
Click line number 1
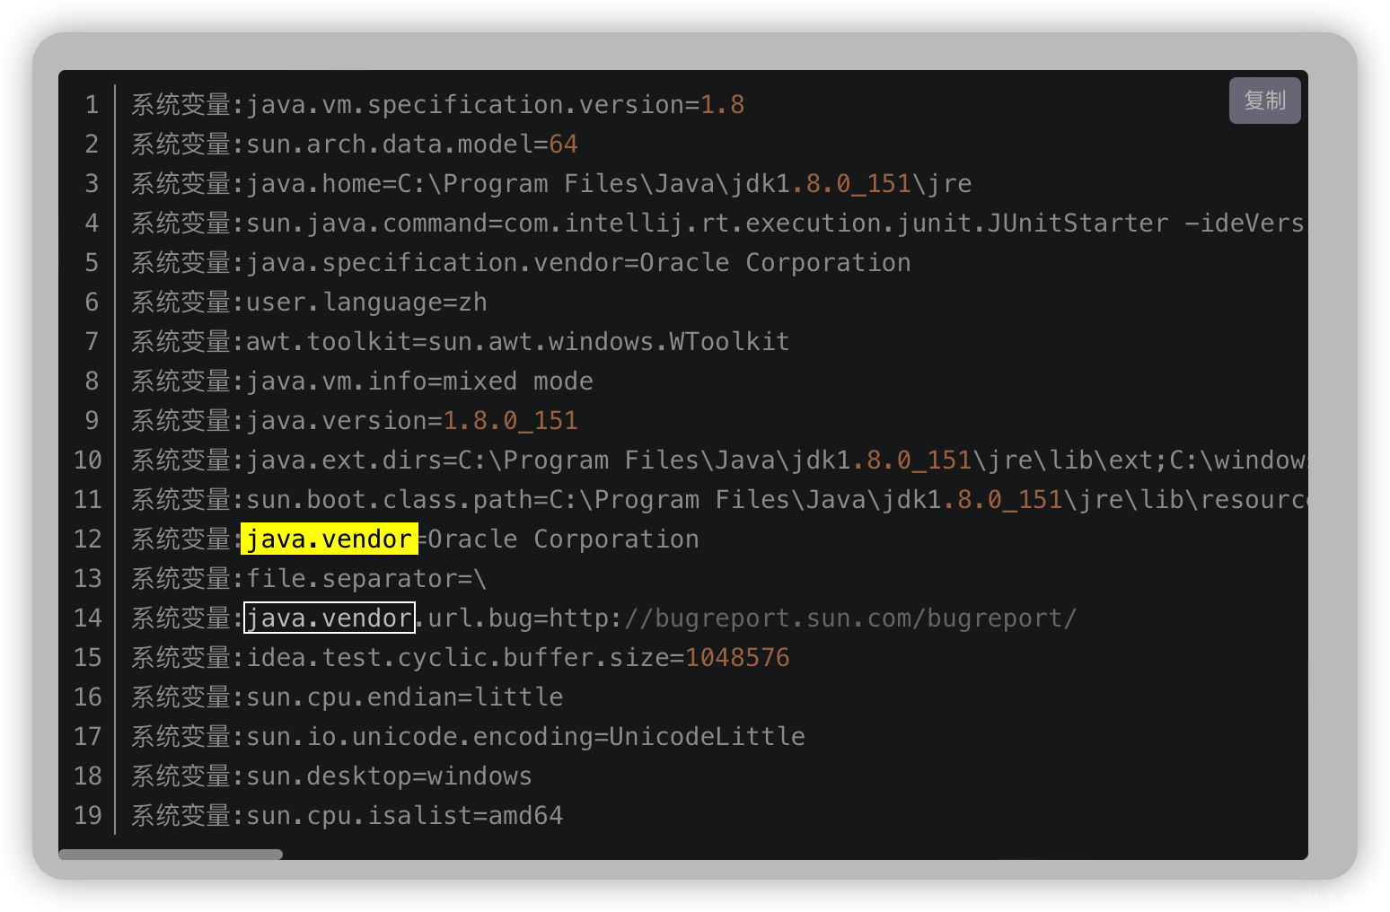coord(92,104)
